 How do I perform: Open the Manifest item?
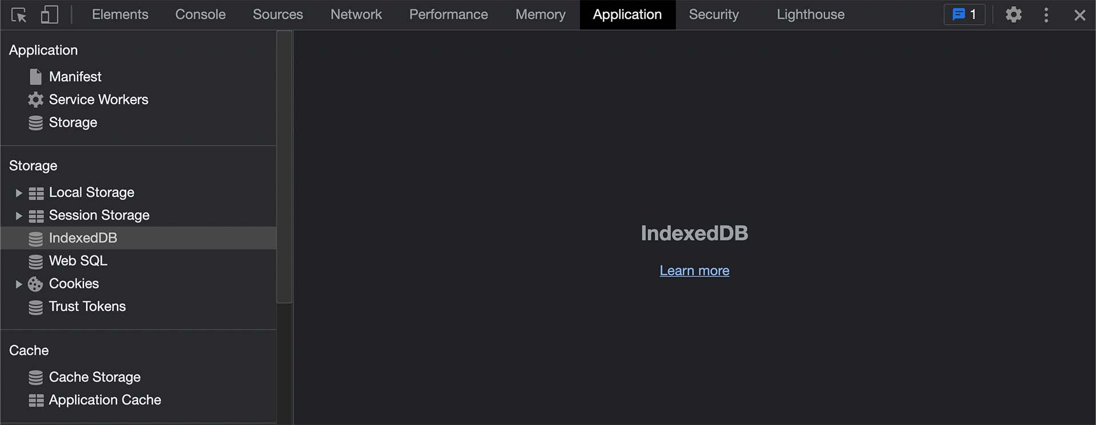75,76
